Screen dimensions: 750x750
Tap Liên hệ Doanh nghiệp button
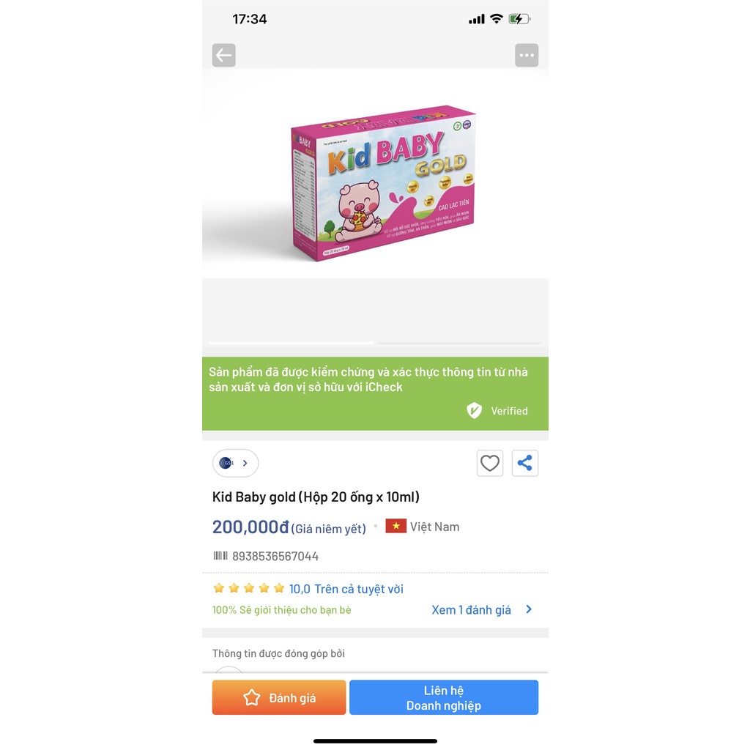[443, 697]
